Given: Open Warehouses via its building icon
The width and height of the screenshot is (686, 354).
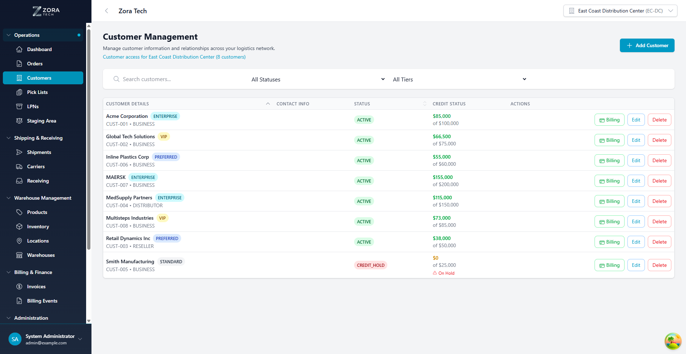Looking at the screenshot, I should (20, 255).
